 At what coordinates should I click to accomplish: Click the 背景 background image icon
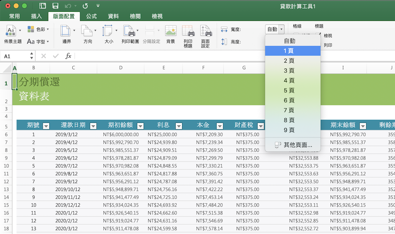pos(171,32)
